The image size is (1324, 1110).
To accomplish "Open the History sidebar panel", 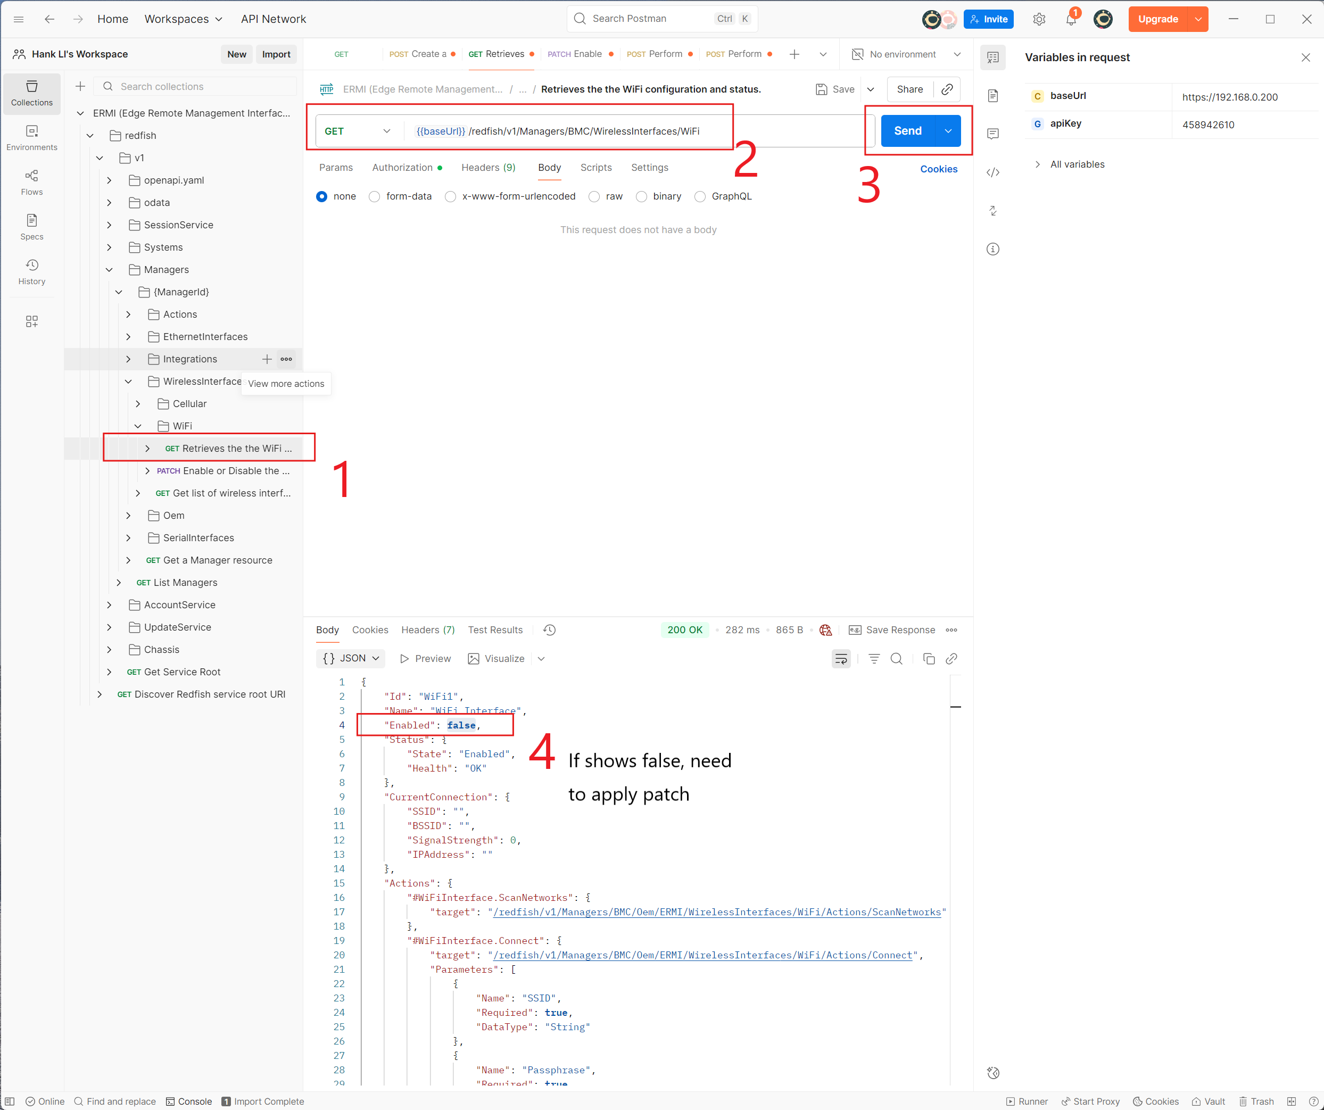I will coord(31,272).
